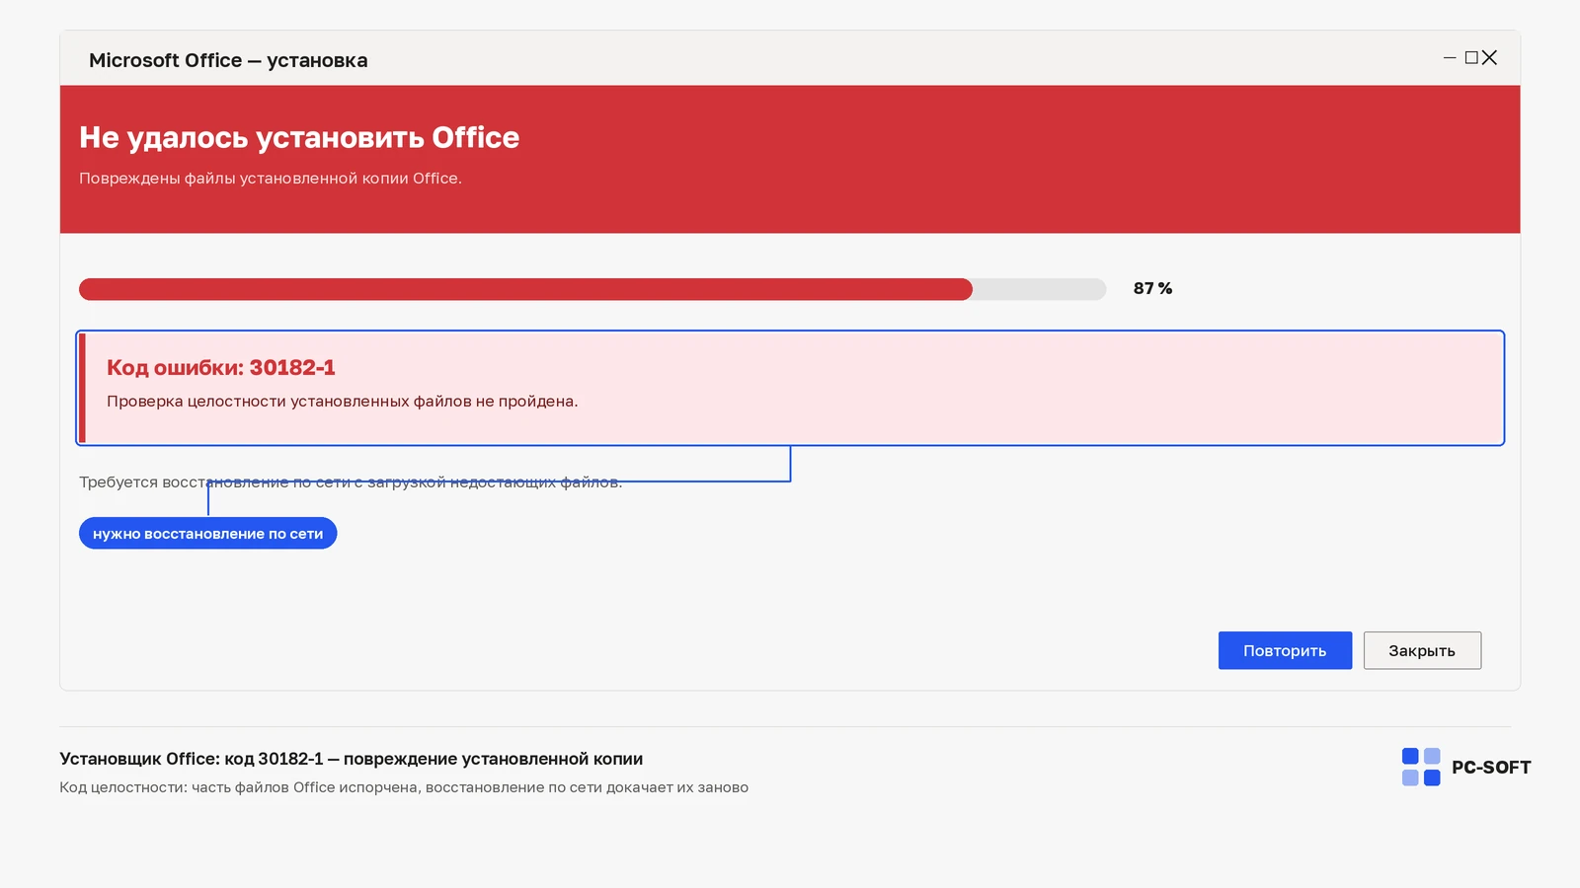
Task: Click the window title Microsoft Office — установка
Action: [x=228, y=60]
